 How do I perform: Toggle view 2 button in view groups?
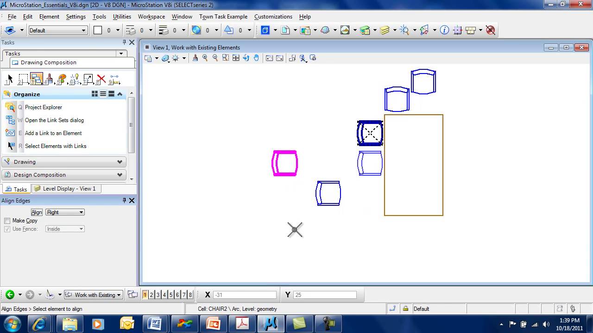151,295
